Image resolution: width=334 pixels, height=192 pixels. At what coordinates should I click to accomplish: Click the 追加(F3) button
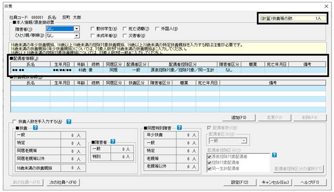pyautogui.click(x=239, y=118)
